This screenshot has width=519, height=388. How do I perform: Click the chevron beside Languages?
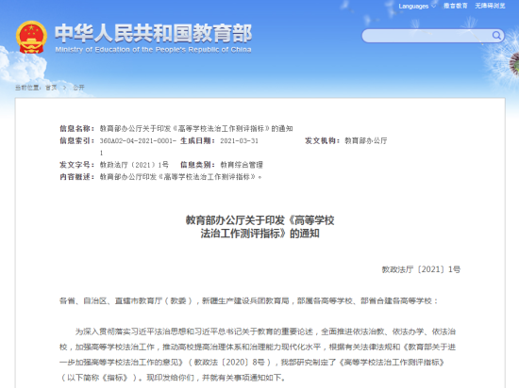[x=433, y=6]
